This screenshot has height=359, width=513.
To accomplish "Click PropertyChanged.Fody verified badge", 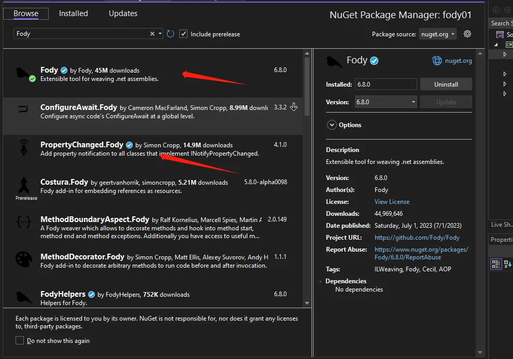I will click(129, 145).
